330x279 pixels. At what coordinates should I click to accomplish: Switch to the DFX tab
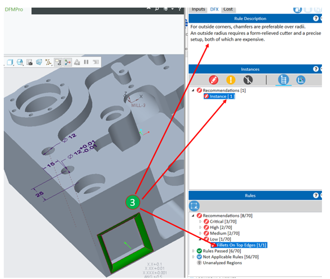214,9
